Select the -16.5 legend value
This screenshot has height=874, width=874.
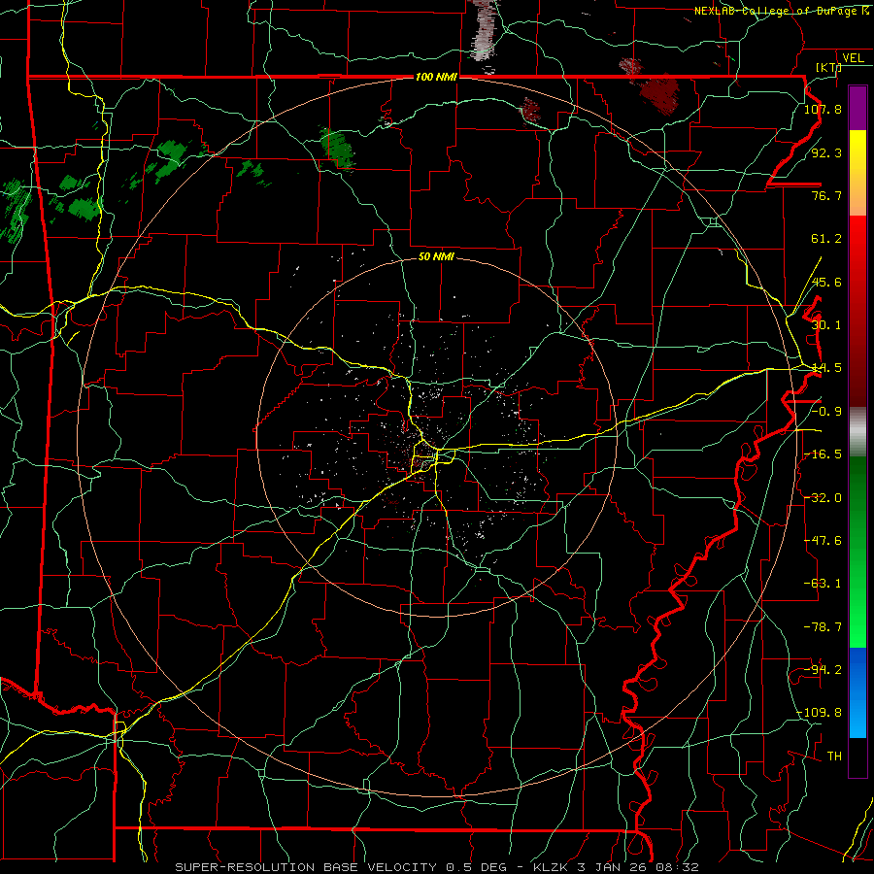[823, 454]
